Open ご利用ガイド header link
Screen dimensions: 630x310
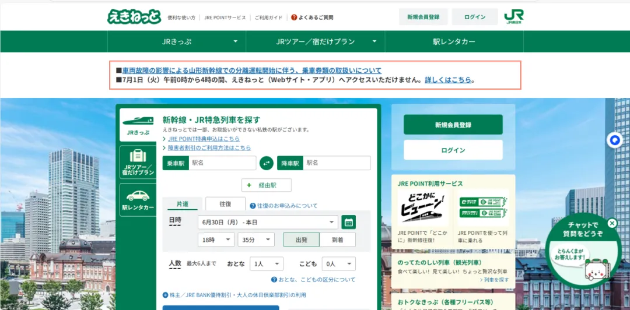pos(268,17)
